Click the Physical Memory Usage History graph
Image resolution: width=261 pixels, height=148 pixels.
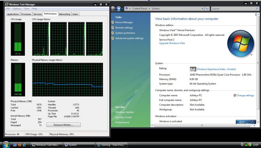pyautogui.click(x=68, y=80)
